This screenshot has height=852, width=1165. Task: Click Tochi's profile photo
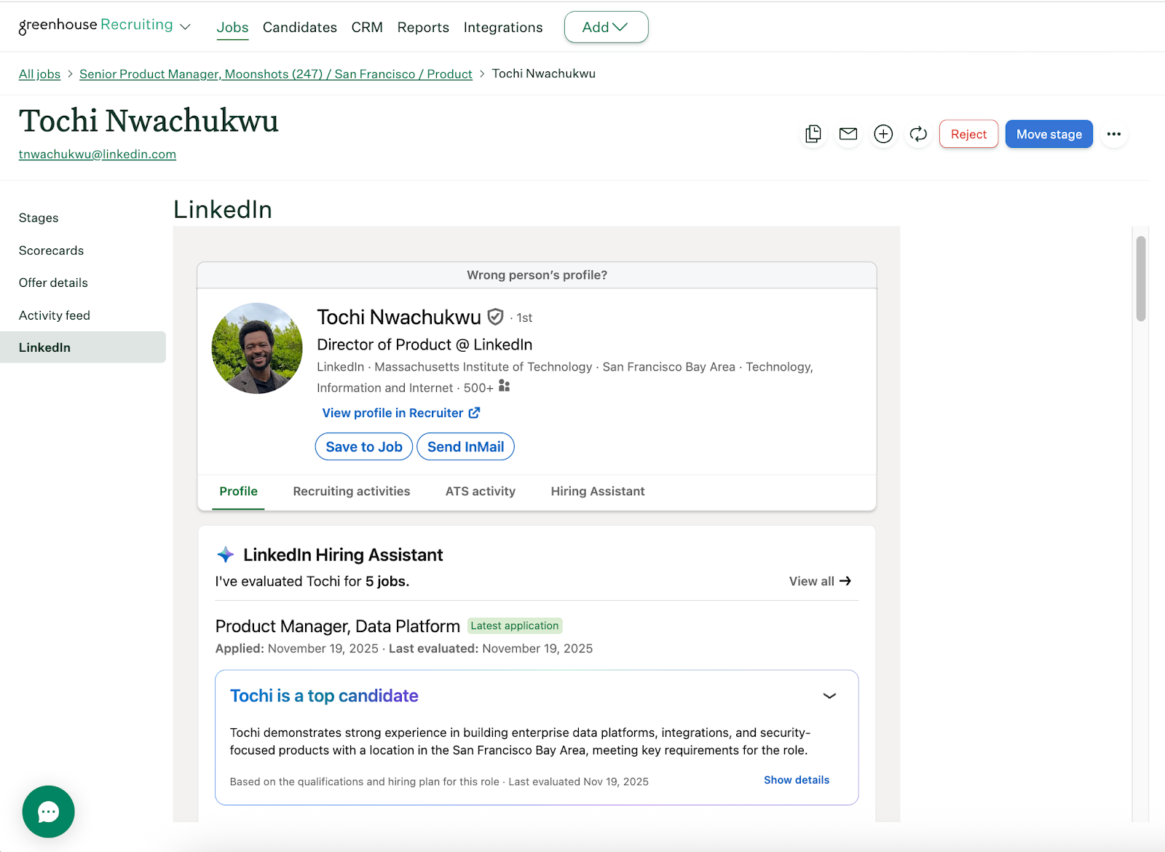257,348
